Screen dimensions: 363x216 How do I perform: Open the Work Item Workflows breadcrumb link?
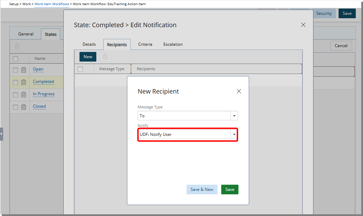tap(52, 4)
